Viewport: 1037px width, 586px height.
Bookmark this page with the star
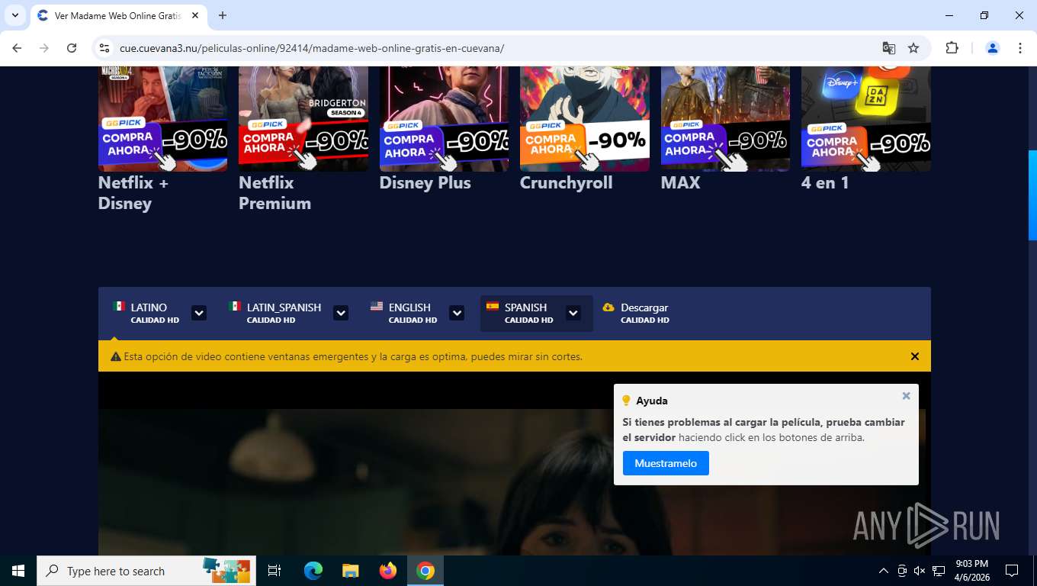[x=913, y=48]
